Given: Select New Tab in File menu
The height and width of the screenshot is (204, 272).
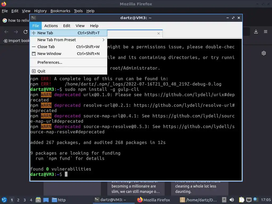Looking at the screenshot, I should (x=69, y=33).
